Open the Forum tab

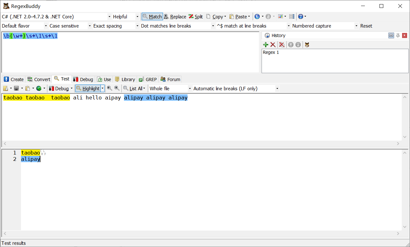click(170, 79)
